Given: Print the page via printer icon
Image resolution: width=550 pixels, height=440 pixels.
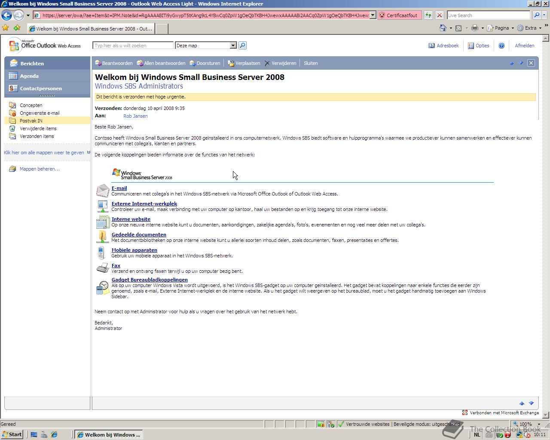Looking at the screenshot, I should point(474,28).
